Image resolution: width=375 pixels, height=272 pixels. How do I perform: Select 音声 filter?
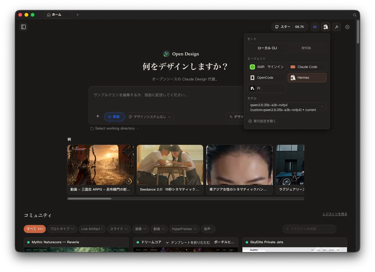(209, 229)
